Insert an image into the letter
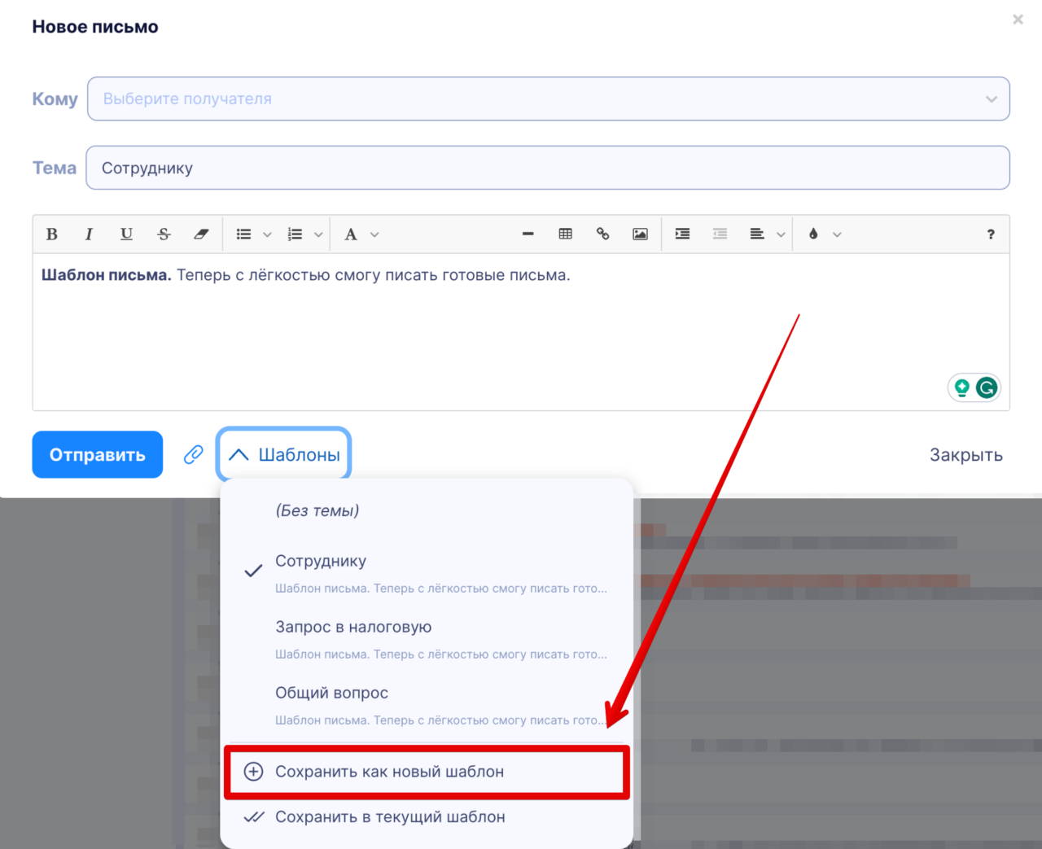Image resolution: width=1042 pixels, height=849 pixels. (641, 234)
